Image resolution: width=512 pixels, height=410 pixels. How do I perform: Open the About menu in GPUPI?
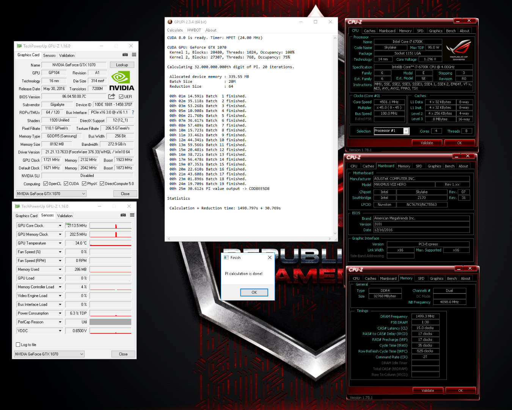[x=211, y=30]
